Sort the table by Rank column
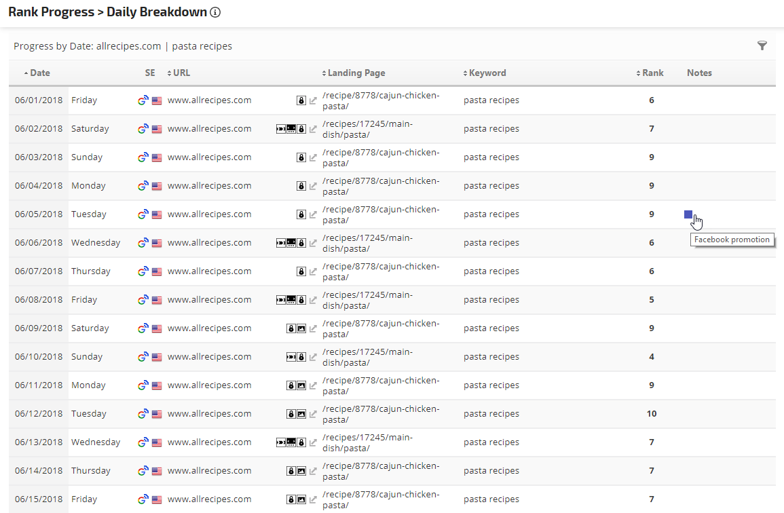The image size is (784, 513). coord(652,73)
